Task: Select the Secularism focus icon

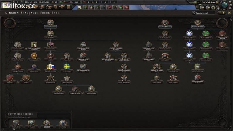Action: click(10, 78)
